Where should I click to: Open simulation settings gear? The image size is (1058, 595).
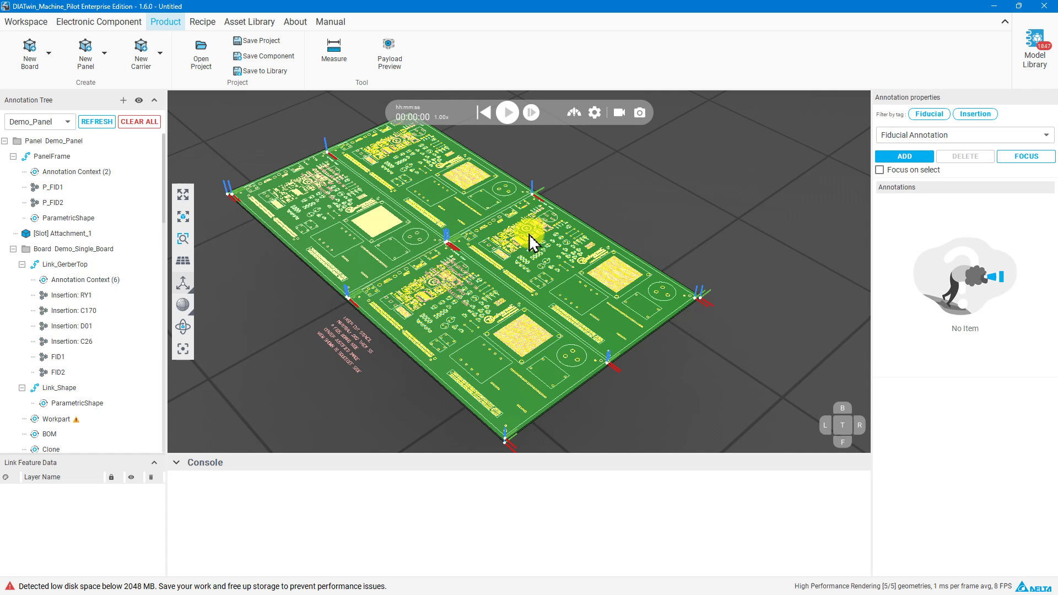(x=595, y=112)
